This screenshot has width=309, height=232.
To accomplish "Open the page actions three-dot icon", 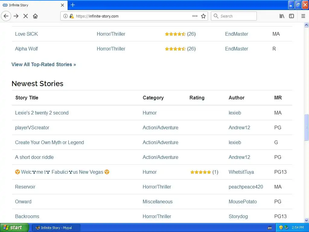I will tap(195, 16).
